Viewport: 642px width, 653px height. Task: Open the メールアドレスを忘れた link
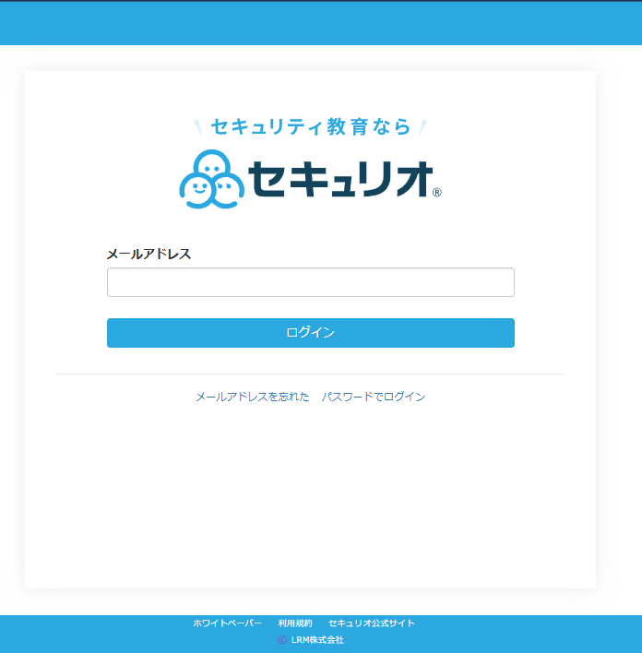pos(253,397)
